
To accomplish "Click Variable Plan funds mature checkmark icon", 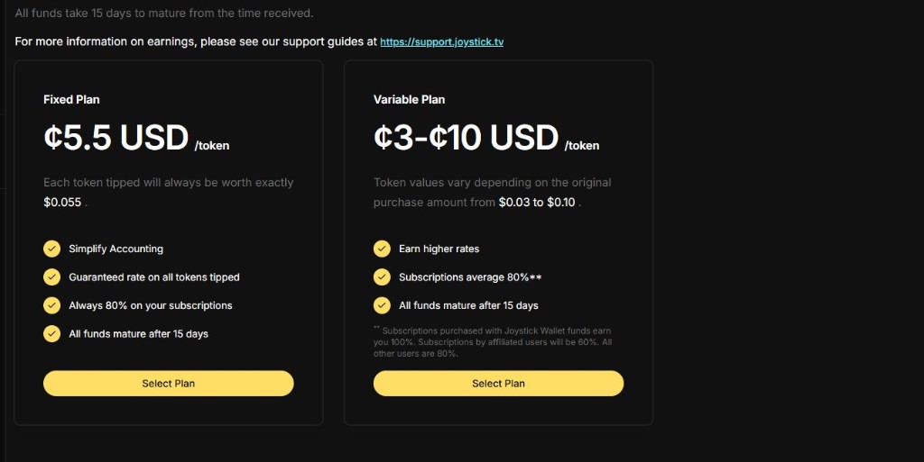I will (x=382, y=305).
